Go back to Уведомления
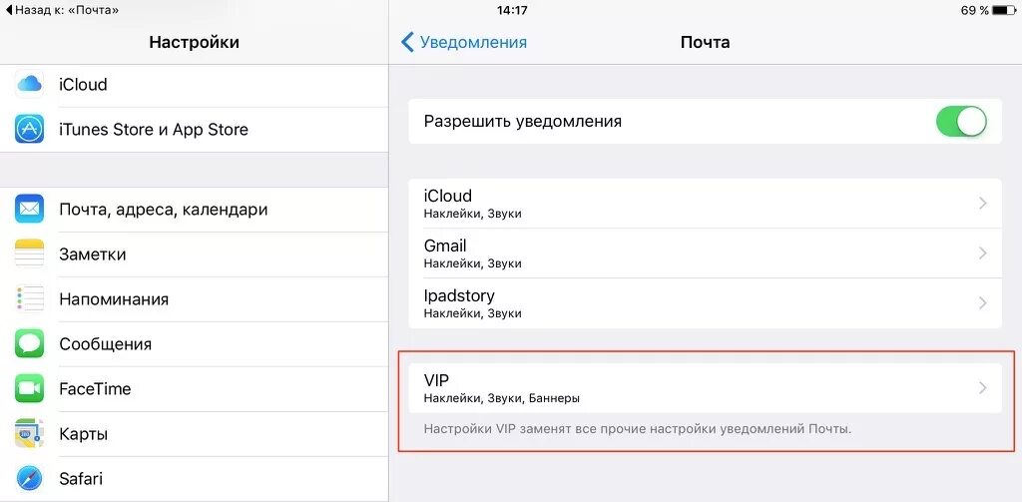Image resolution: width=1022 pixels, height=502 pixels. [463, 42]
